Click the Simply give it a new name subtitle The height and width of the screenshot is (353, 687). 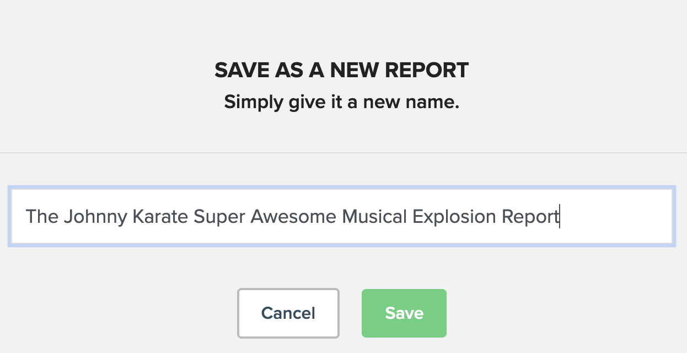(342, 103)
